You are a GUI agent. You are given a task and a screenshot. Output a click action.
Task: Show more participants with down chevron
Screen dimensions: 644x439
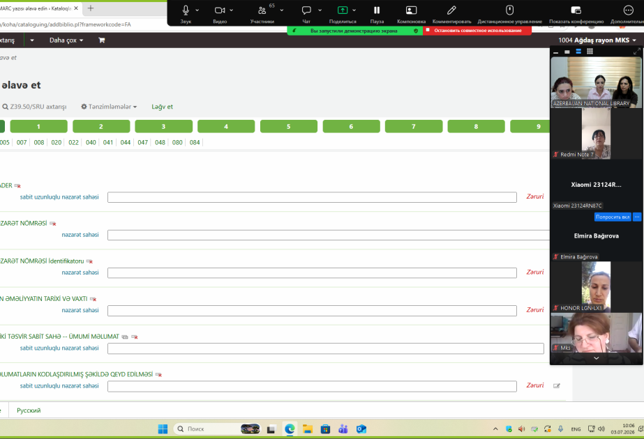pos(597,358)
